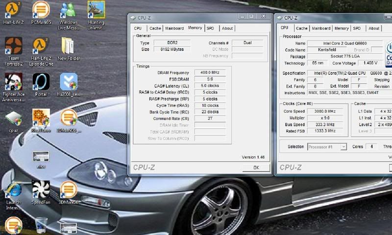Open the 3DMark05 installer desktop icon
The height and width of the screenshot is (235, 392).
pyautogui.click(x=69, y=120)
